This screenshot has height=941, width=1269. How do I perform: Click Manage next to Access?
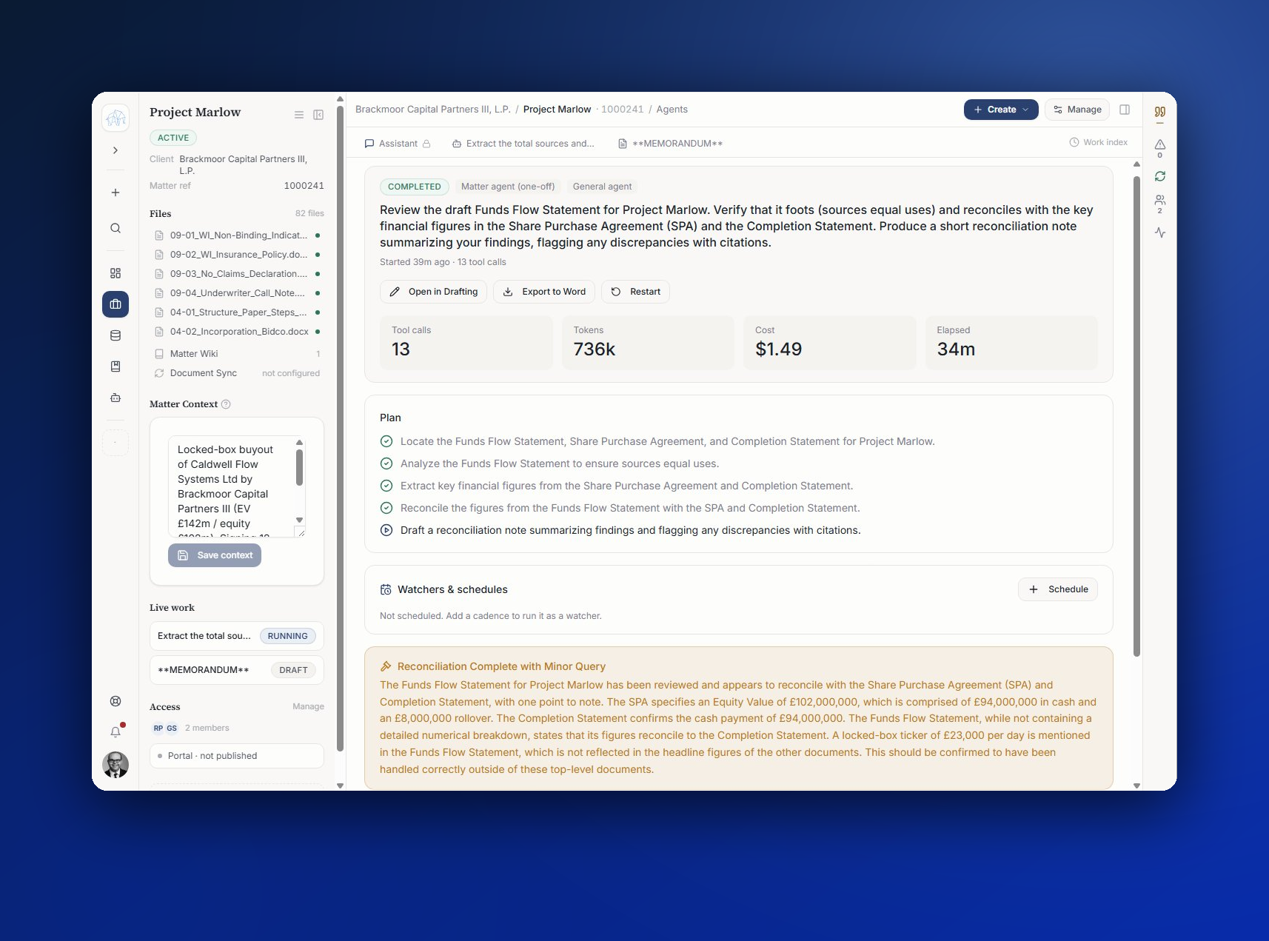(x=308, y=706)
